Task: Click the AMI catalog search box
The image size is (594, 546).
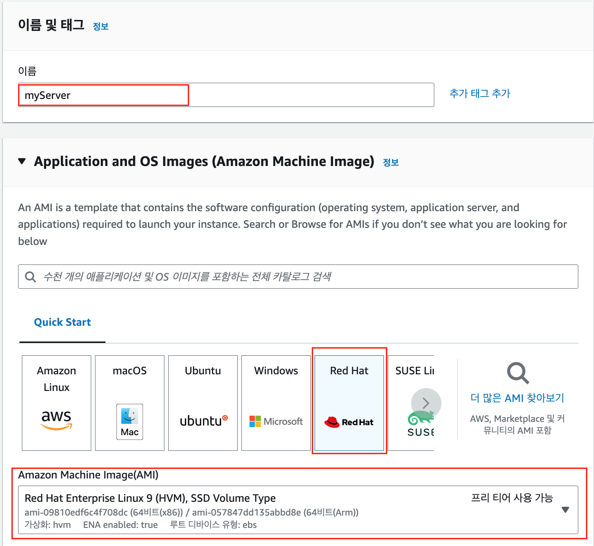Action: pyautogui.click(x=298, y=276)
